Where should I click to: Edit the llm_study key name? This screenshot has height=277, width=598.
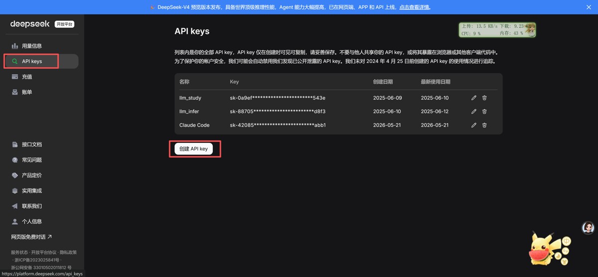[474, 98]
